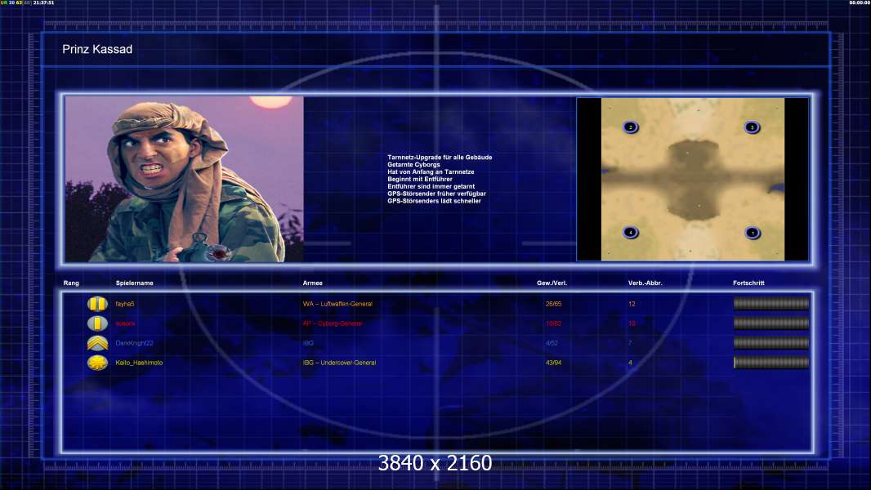This screenshot has height=490, width=871.
Task: Click the rank icon next to fayha5
Action: coord(97,304)
